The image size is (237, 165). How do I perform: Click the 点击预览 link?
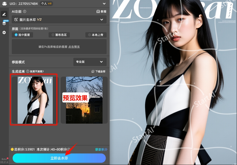74,47
